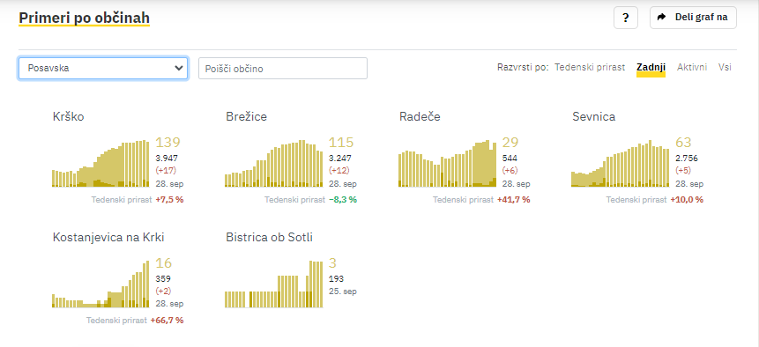Click the Bistrica ob Sotli chart
This screenshot has height=347, width=759.
pyautogui.click(x=274, y=284)
